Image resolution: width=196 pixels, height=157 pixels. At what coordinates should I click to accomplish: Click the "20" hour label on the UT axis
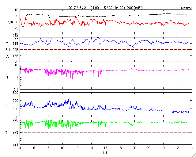coord(135,148)
